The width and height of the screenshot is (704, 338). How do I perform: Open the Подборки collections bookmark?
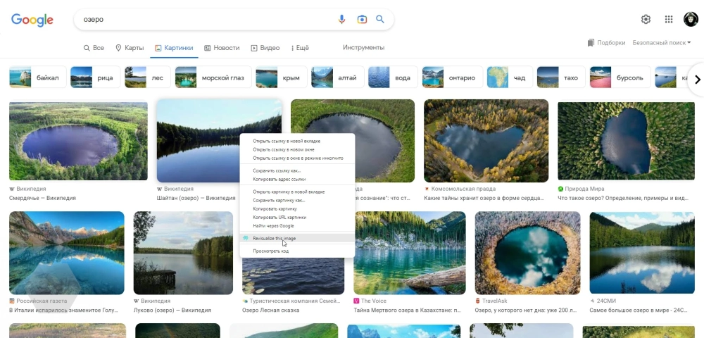(x=606, y=43)
